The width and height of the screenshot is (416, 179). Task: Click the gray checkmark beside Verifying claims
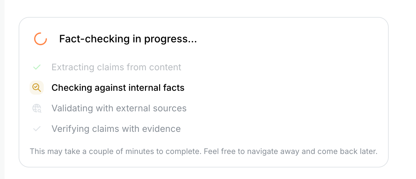pos(37,129)
